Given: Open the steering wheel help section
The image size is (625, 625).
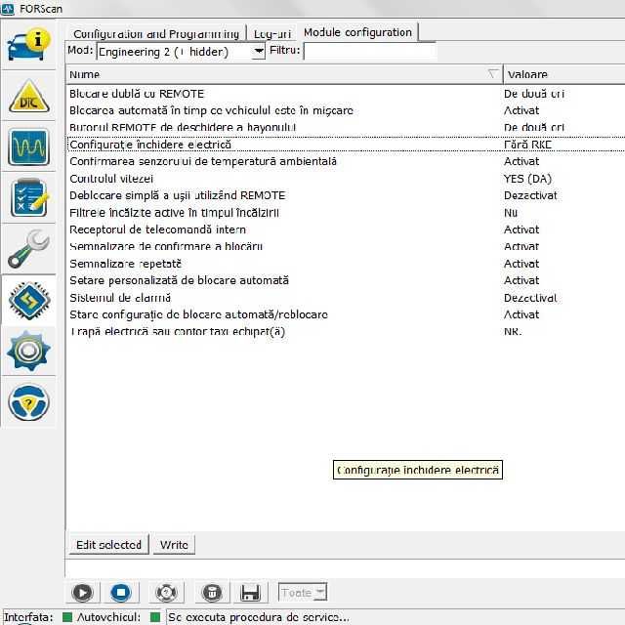Looking at the screenshot, I should (x=28, y=402).
